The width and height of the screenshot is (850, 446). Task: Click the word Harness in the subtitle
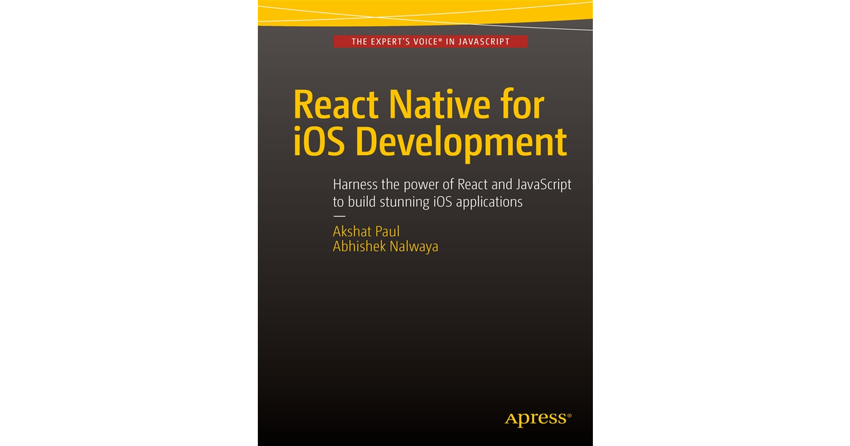[356, 183]
